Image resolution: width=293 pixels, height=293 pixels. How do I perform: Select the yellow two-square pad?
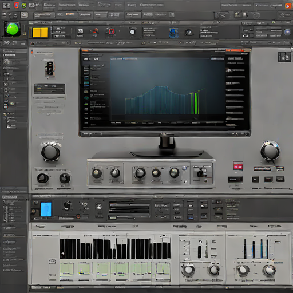tap(40, 33)
